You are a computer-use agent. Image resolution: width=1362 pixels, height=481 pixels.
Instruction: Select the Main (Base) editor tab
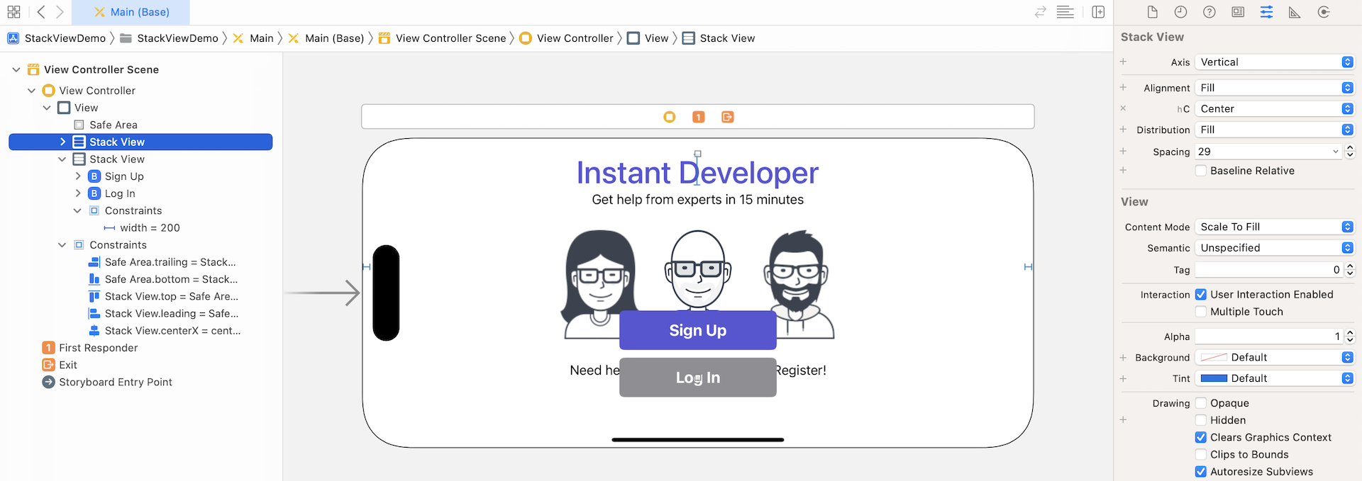[x=131, y=12]
